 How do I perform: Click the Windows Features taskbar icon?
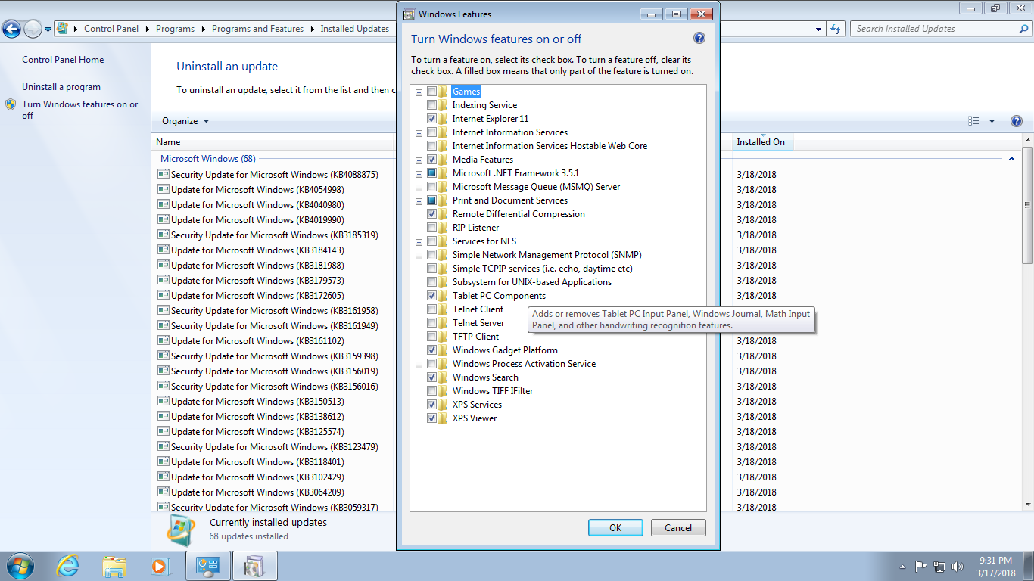click(254, 566)
